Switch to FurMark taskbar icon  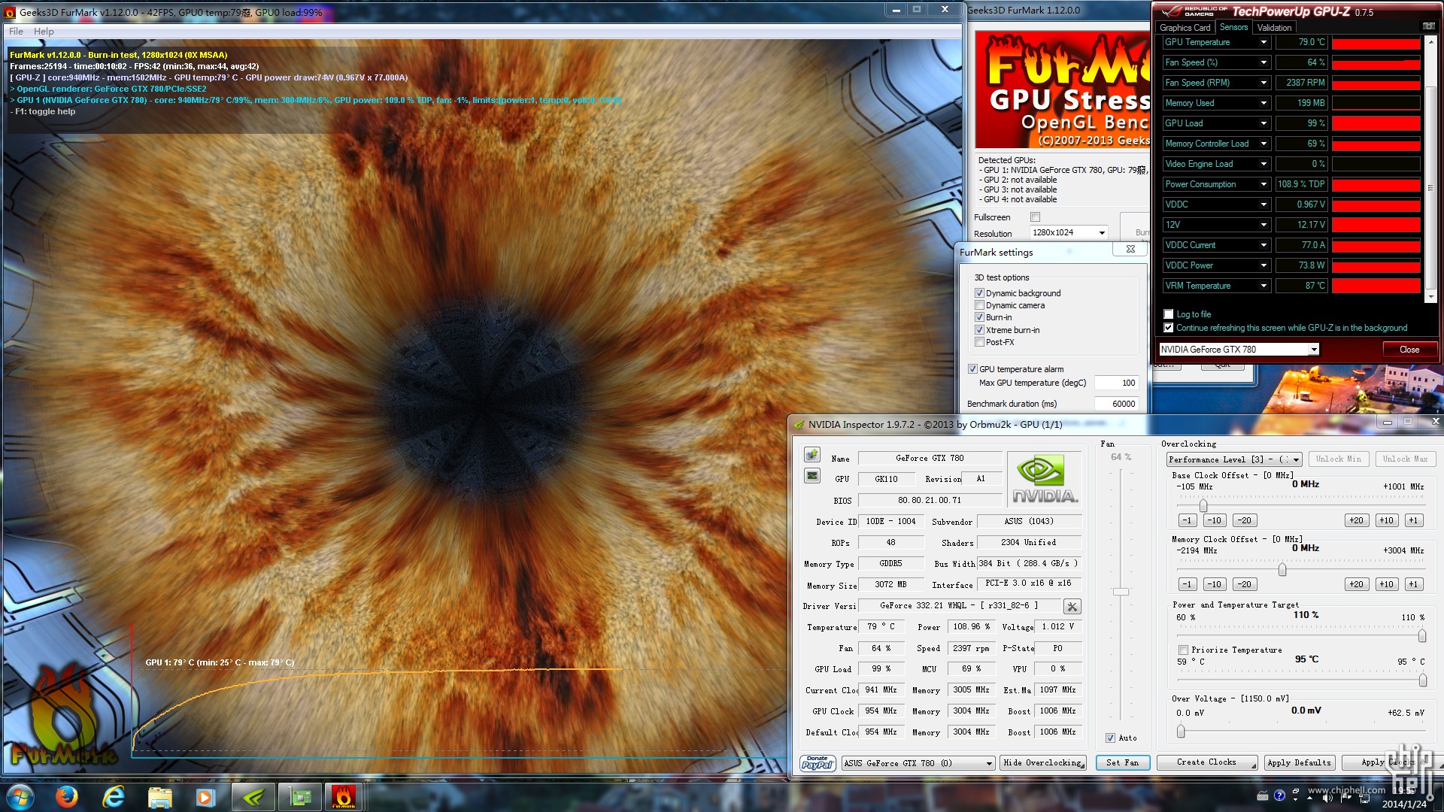tap(344, 795)
